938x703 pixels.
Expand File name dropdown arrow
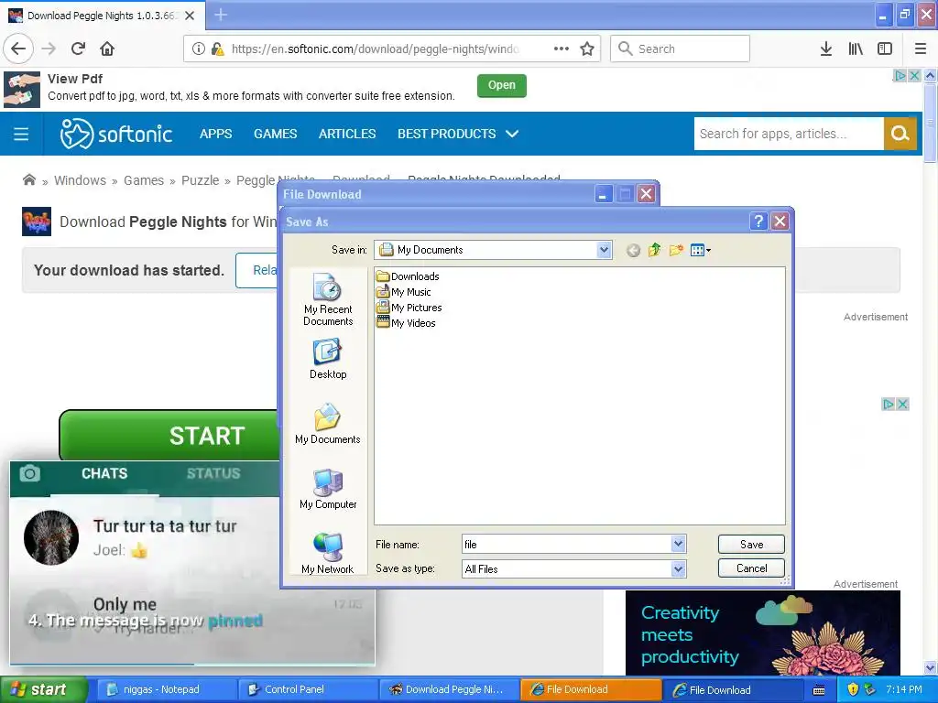[x=678, y=544]
